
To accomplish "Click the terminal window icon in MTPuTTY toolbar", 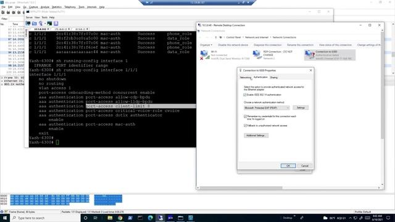I will [49, 23].
